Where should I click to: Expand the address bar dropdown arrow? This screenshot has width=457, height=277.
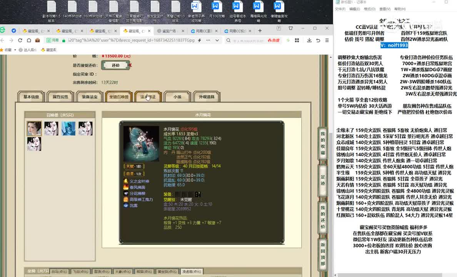217,40
